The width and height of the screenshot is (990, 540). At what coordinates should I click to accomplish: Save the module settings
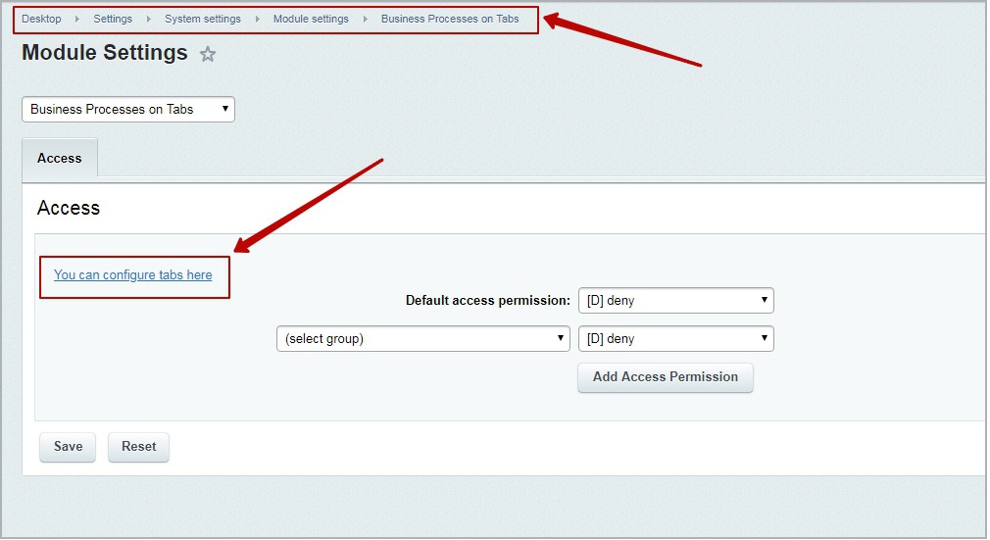(68, 447)
